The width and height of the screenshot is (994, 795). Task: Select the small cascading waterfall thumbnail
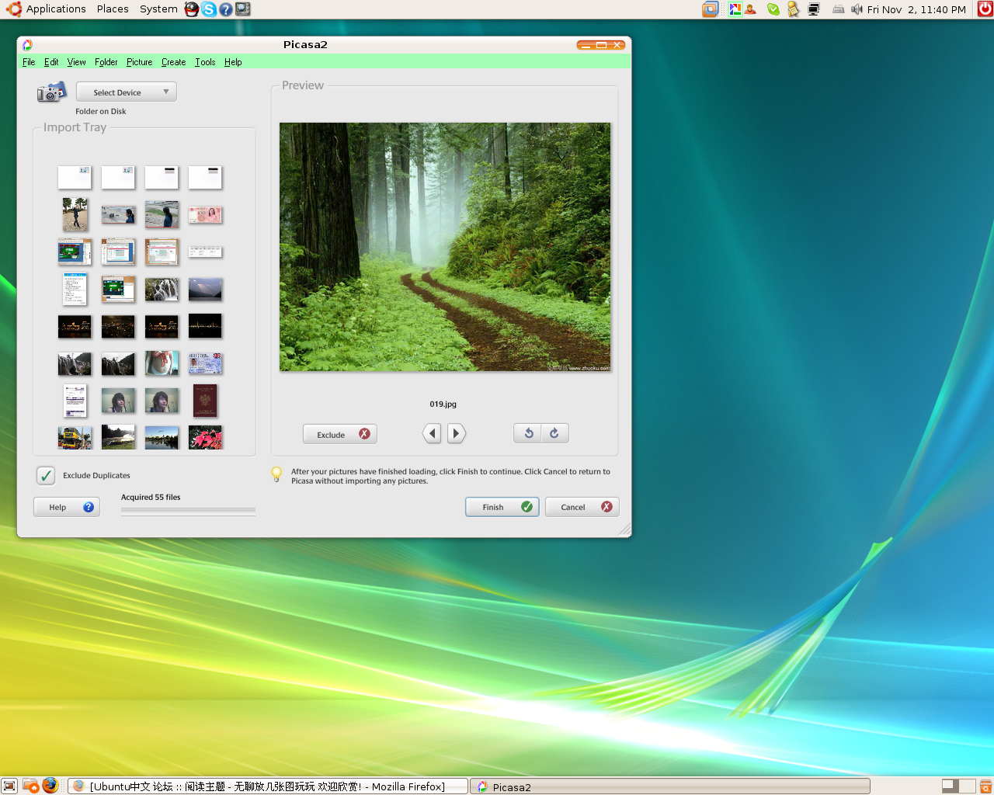point(162,290)
